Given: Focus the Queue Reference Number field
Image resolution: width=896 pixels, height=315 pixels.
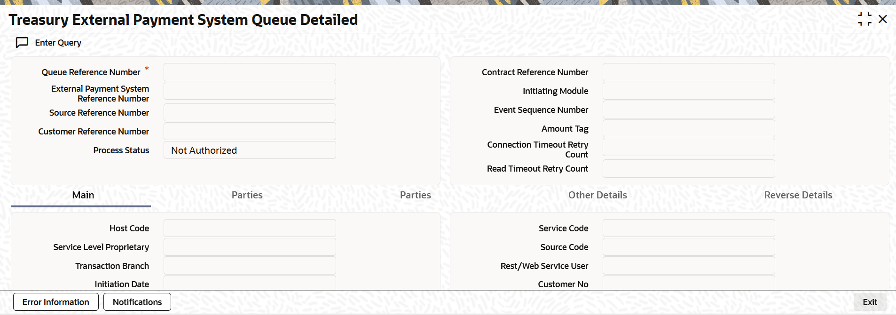Looking at the screenshot, I should pyautogui.click(x=250, y=72).
